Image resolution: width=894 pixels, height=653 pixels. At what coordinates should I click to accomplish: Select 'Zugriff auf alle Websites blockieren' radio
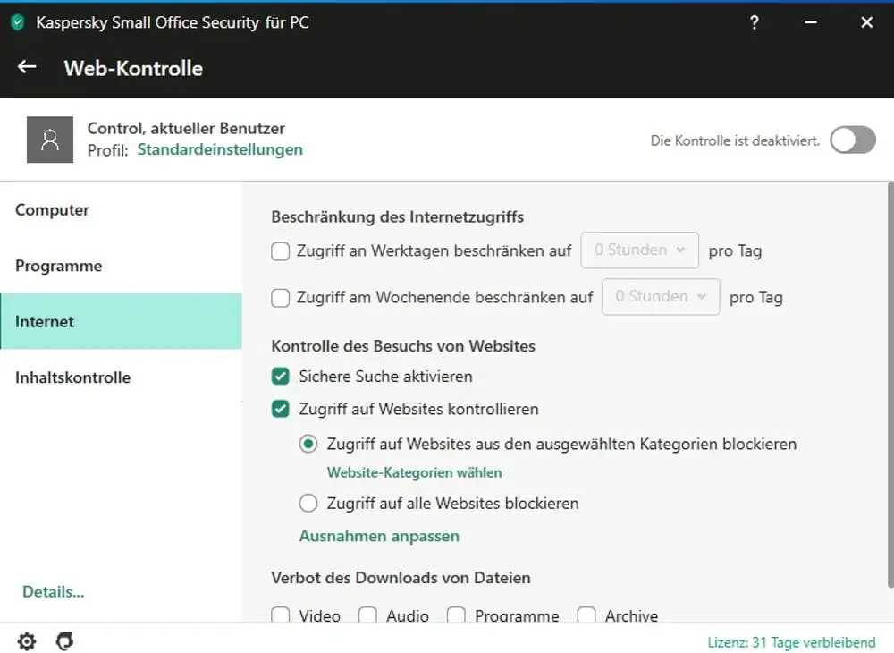tap(308, 504)
